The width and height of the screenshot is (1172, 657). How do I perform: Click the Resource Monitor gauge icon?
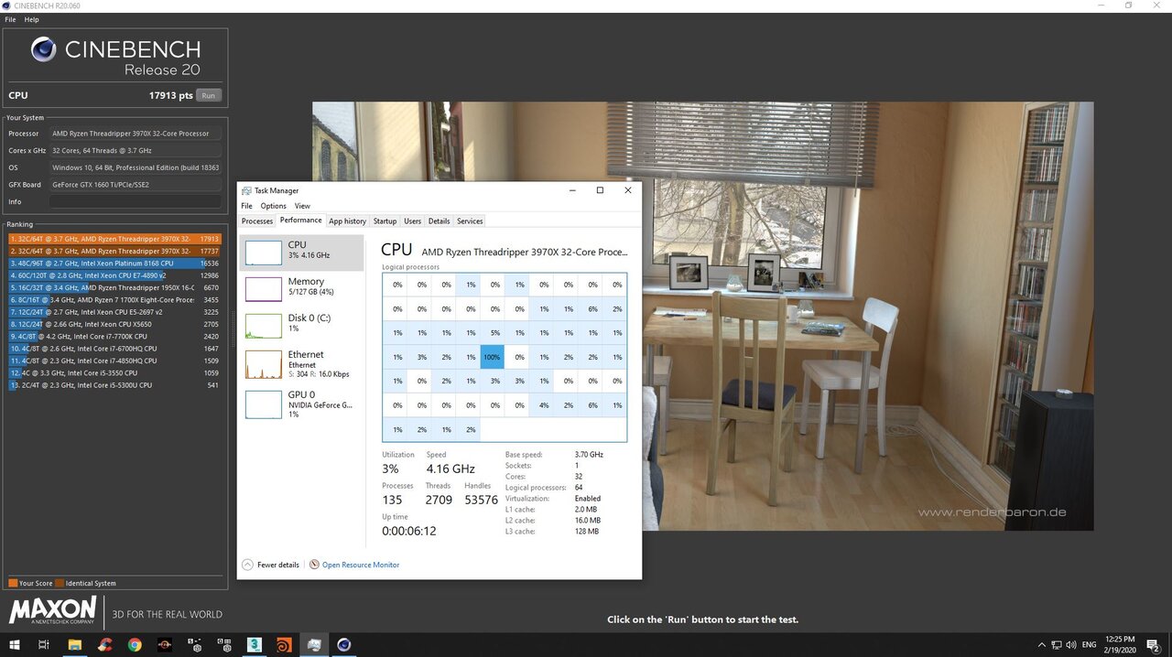(x=314, y=565)
